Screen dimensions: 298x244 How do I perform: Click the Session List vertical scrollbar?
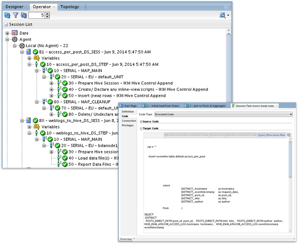coord(228,68)
